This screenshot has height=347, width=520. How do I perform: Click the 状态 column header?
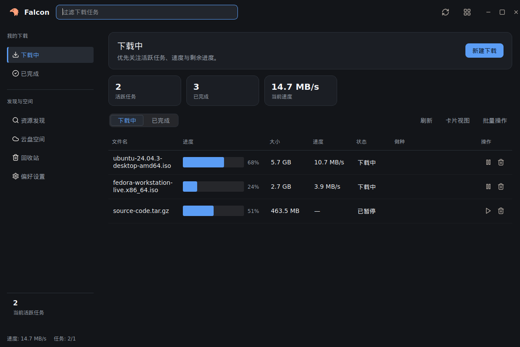click(361, 142)
